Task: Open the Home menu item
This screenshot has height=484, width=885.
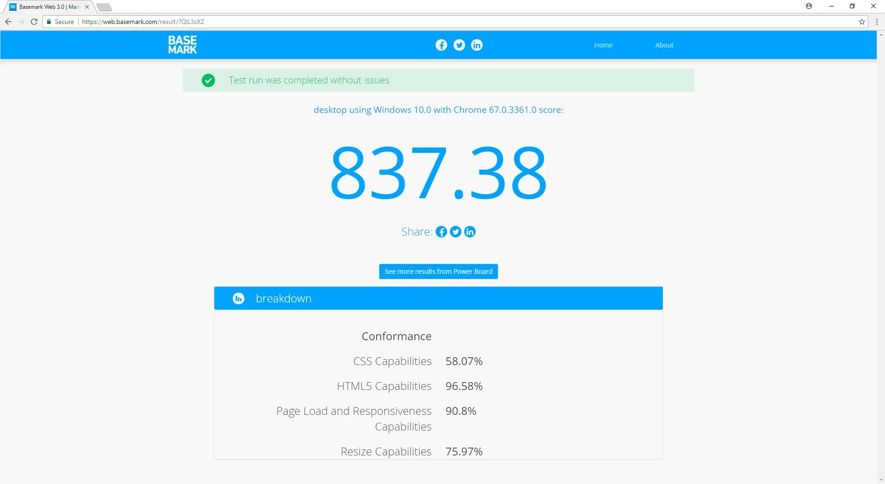Action: click(603, 45)
